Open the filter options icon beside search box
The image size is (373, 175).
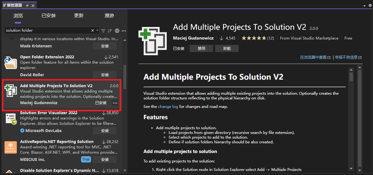103,31
